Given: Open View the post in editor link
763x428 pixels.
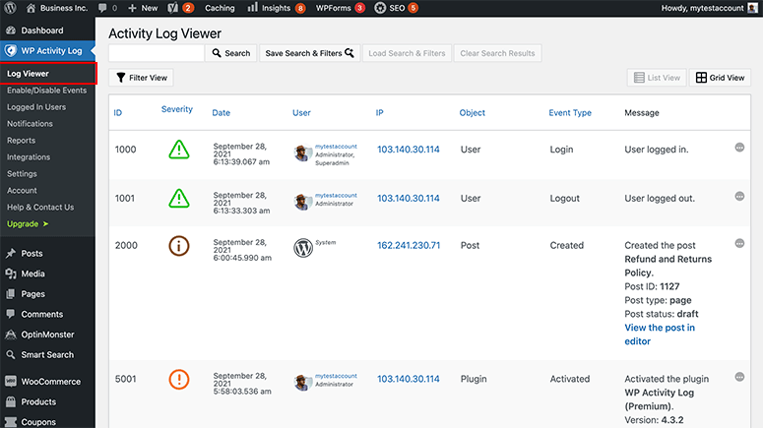Looking at the screenshot, I should (x=659, y=335).
